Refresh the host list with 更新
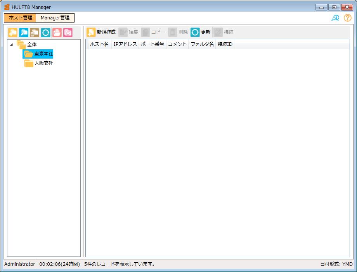 [x=201, y=32]
